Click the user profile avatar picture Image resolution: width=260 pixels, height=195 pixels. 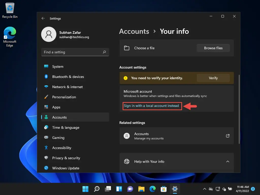[x=48, y=34]
